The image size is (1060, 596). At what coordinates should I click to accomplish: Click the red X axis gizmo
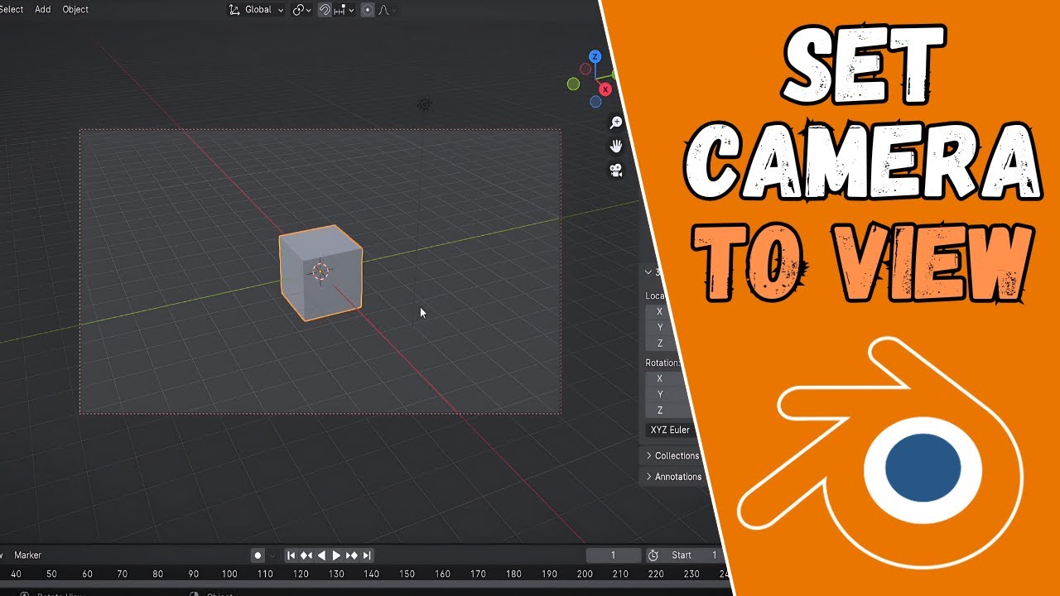[x=605, y=89]
